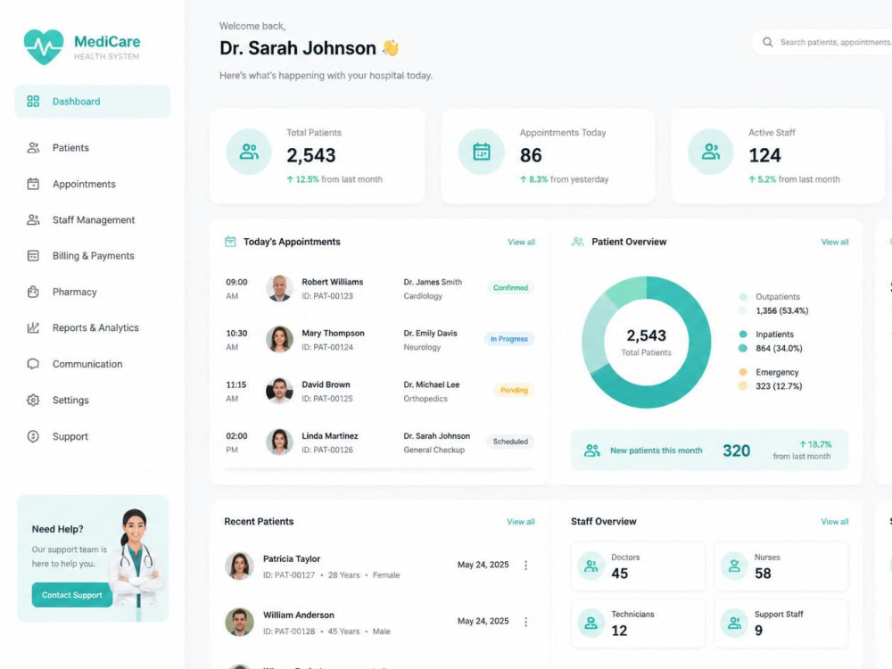Click the 320 new patients figure
The image size is (892, 669).
pos(736,450)
